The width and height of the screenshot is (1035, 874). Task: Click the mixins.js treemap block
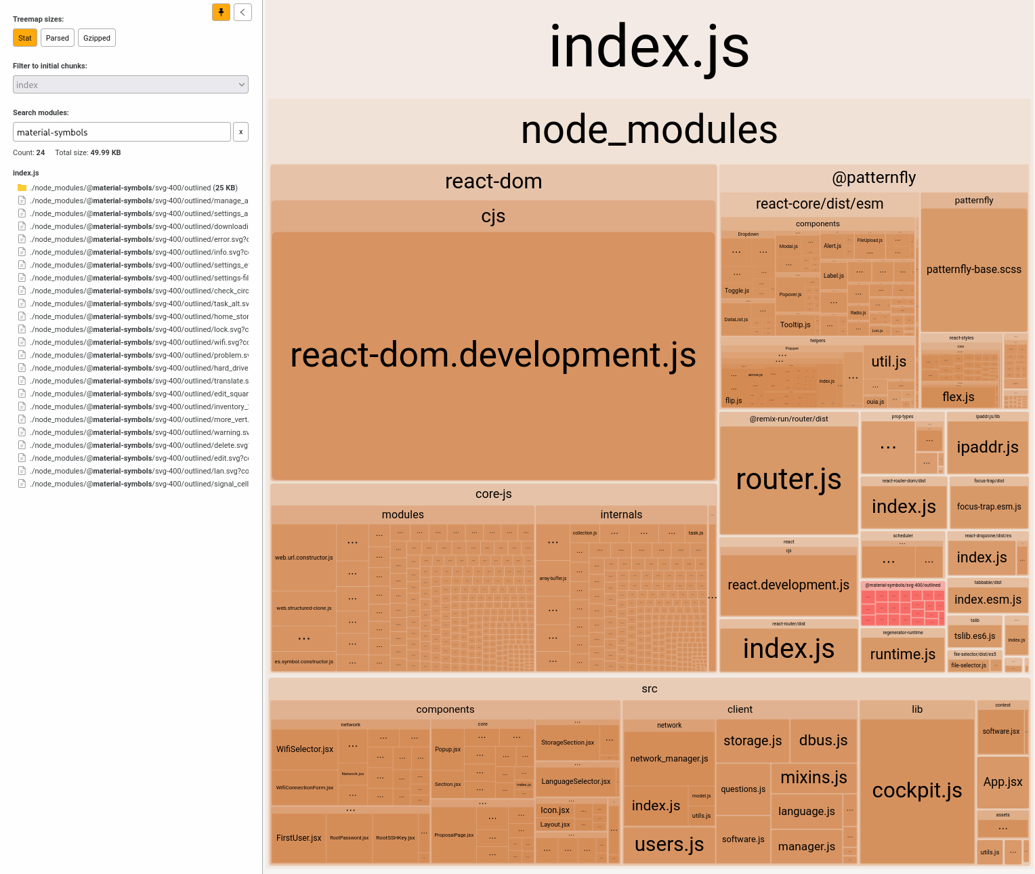[814, 778]
